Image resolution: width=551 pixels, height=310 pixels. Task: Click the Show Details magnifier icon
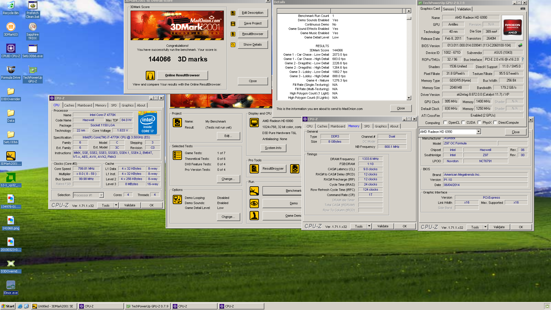[x=233, y=45]
